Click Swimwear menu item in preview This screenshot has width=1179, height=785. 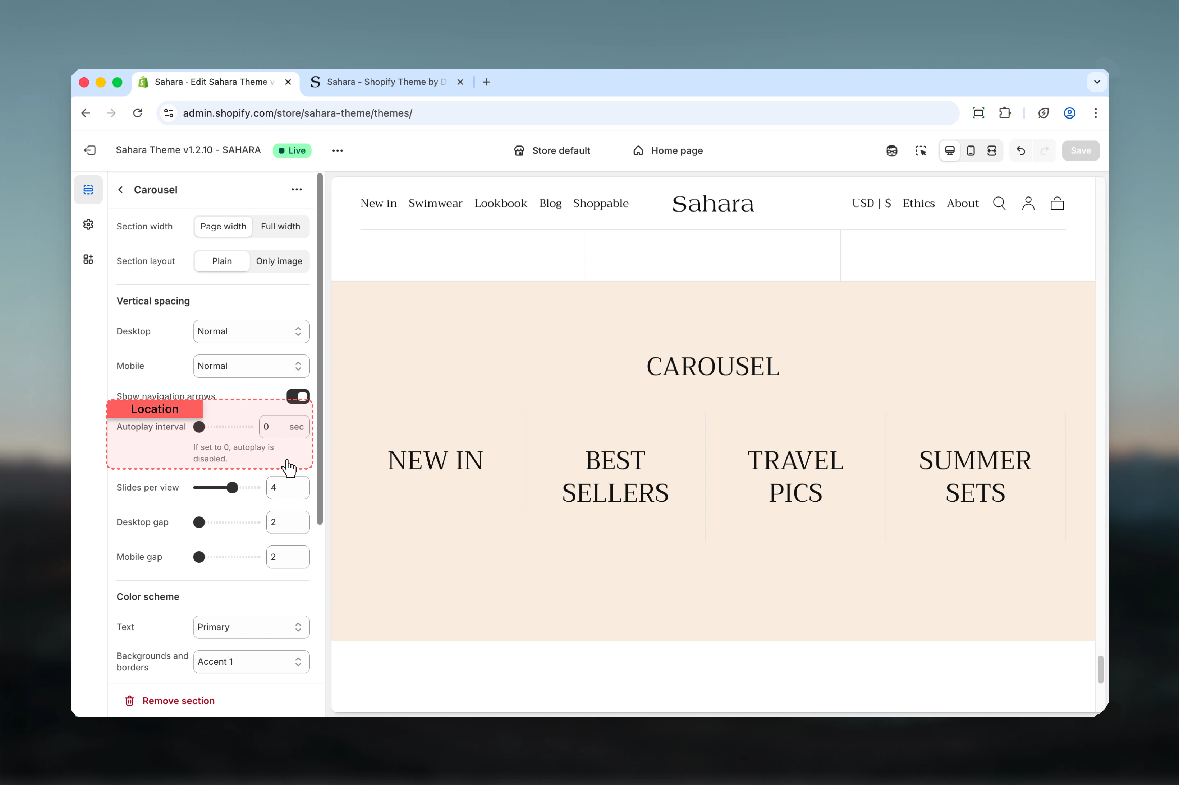tap(435, 203)
